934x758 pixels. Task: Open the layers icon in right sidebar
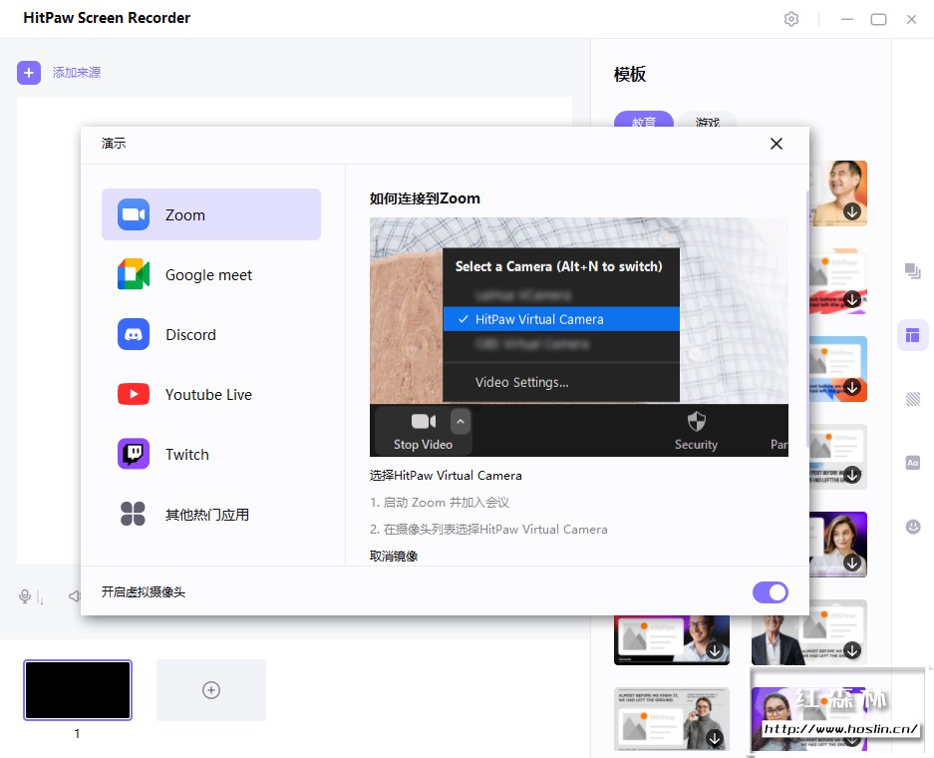click(912, 270)
